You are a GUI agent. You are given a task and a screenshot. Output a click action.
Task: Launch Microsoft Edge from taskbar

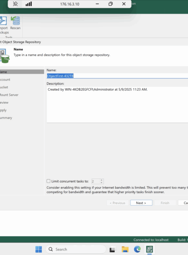[137, 249]
